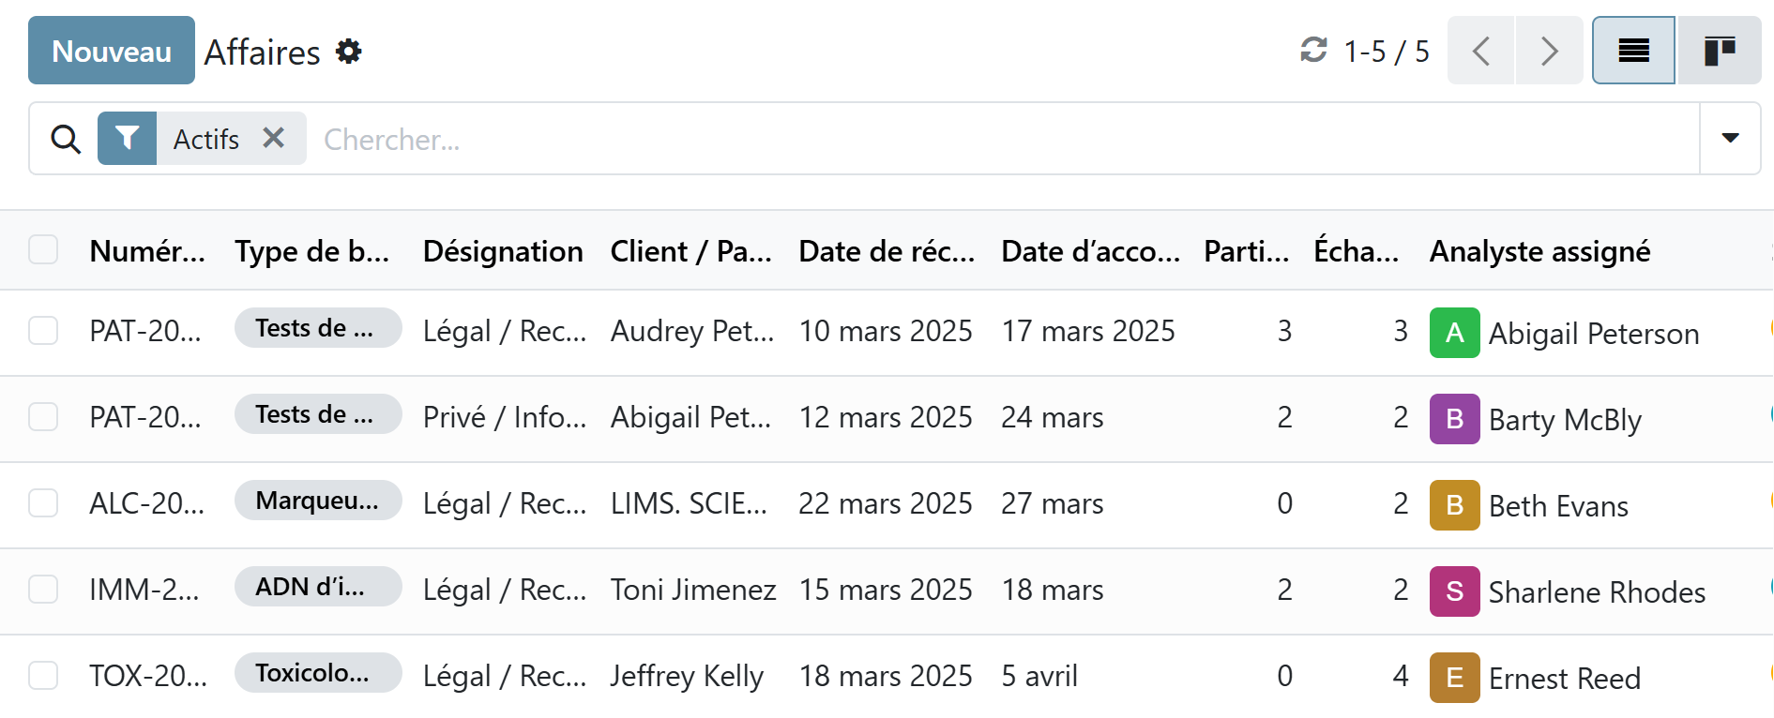Viewport: 1774px width, 718px height.
Task: Sort by Désignation column header
Action: coord(503,251)
